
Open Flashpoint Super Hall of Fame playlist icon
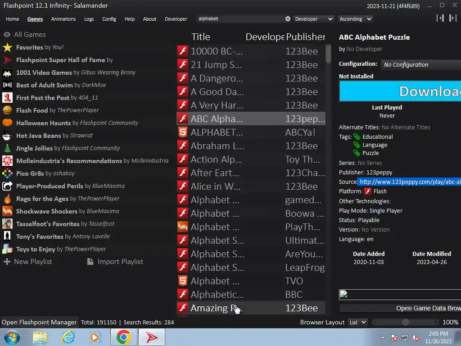(x=7, y=60)
